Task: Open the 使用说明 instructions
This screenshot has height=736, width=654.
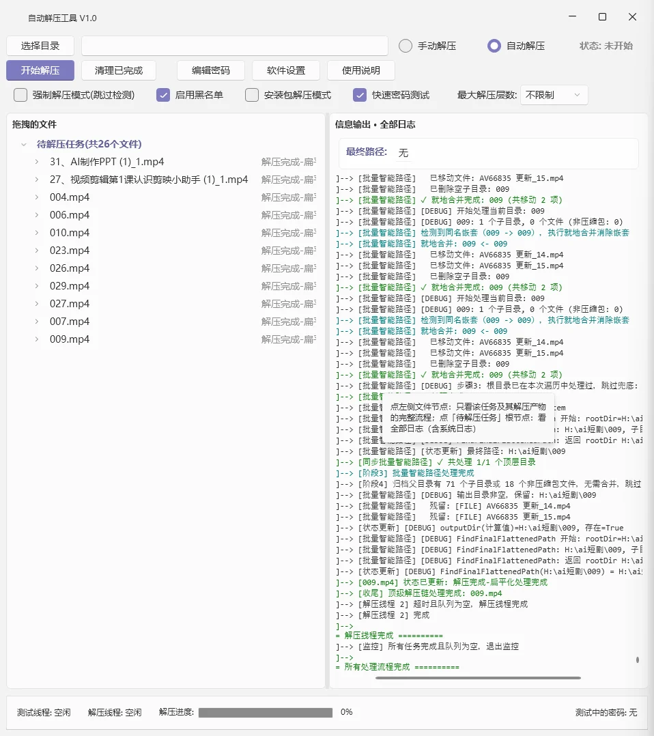Action: coord(361,70)
